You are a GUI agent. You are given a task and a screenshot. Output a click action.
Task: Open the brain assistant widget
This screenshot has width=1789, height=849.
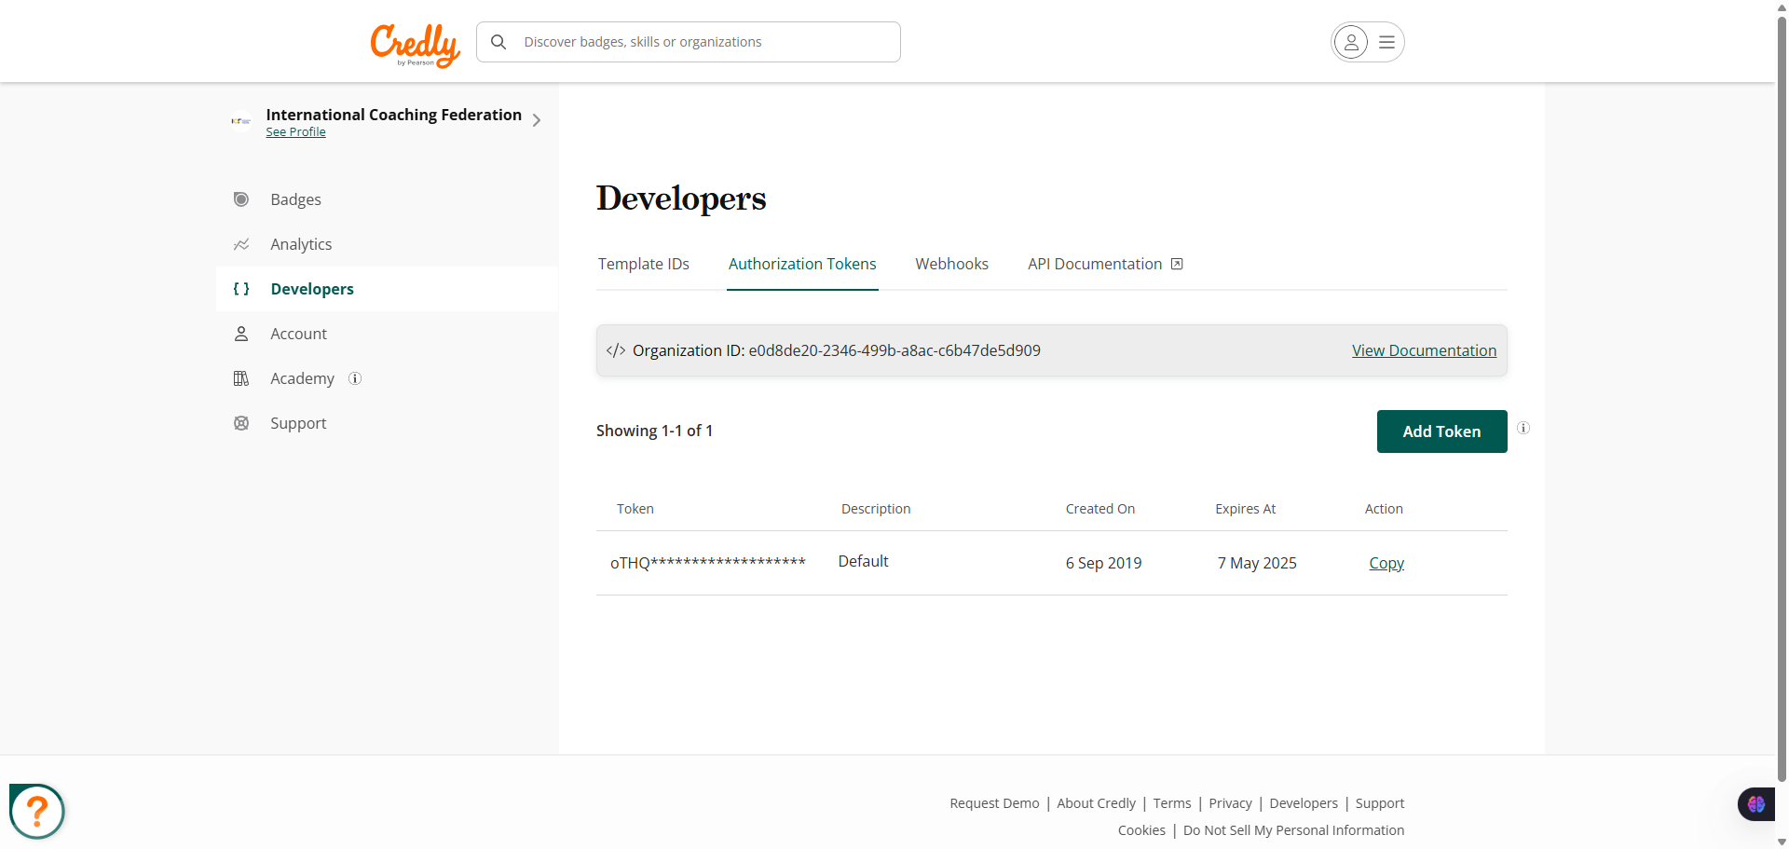pyautogui.click(x=1756, y=804)
